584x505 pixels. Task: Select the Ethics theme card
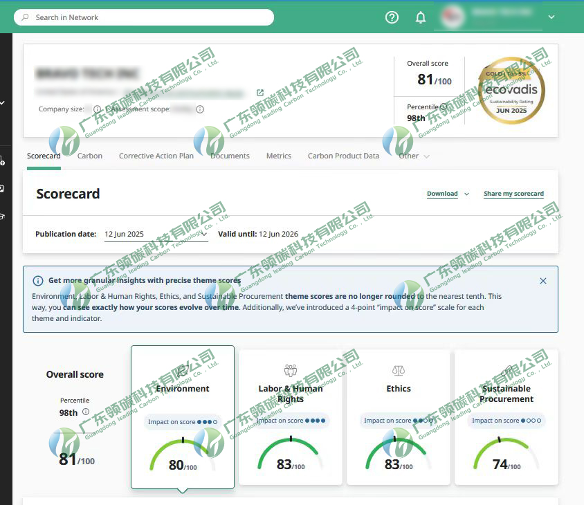399,416
